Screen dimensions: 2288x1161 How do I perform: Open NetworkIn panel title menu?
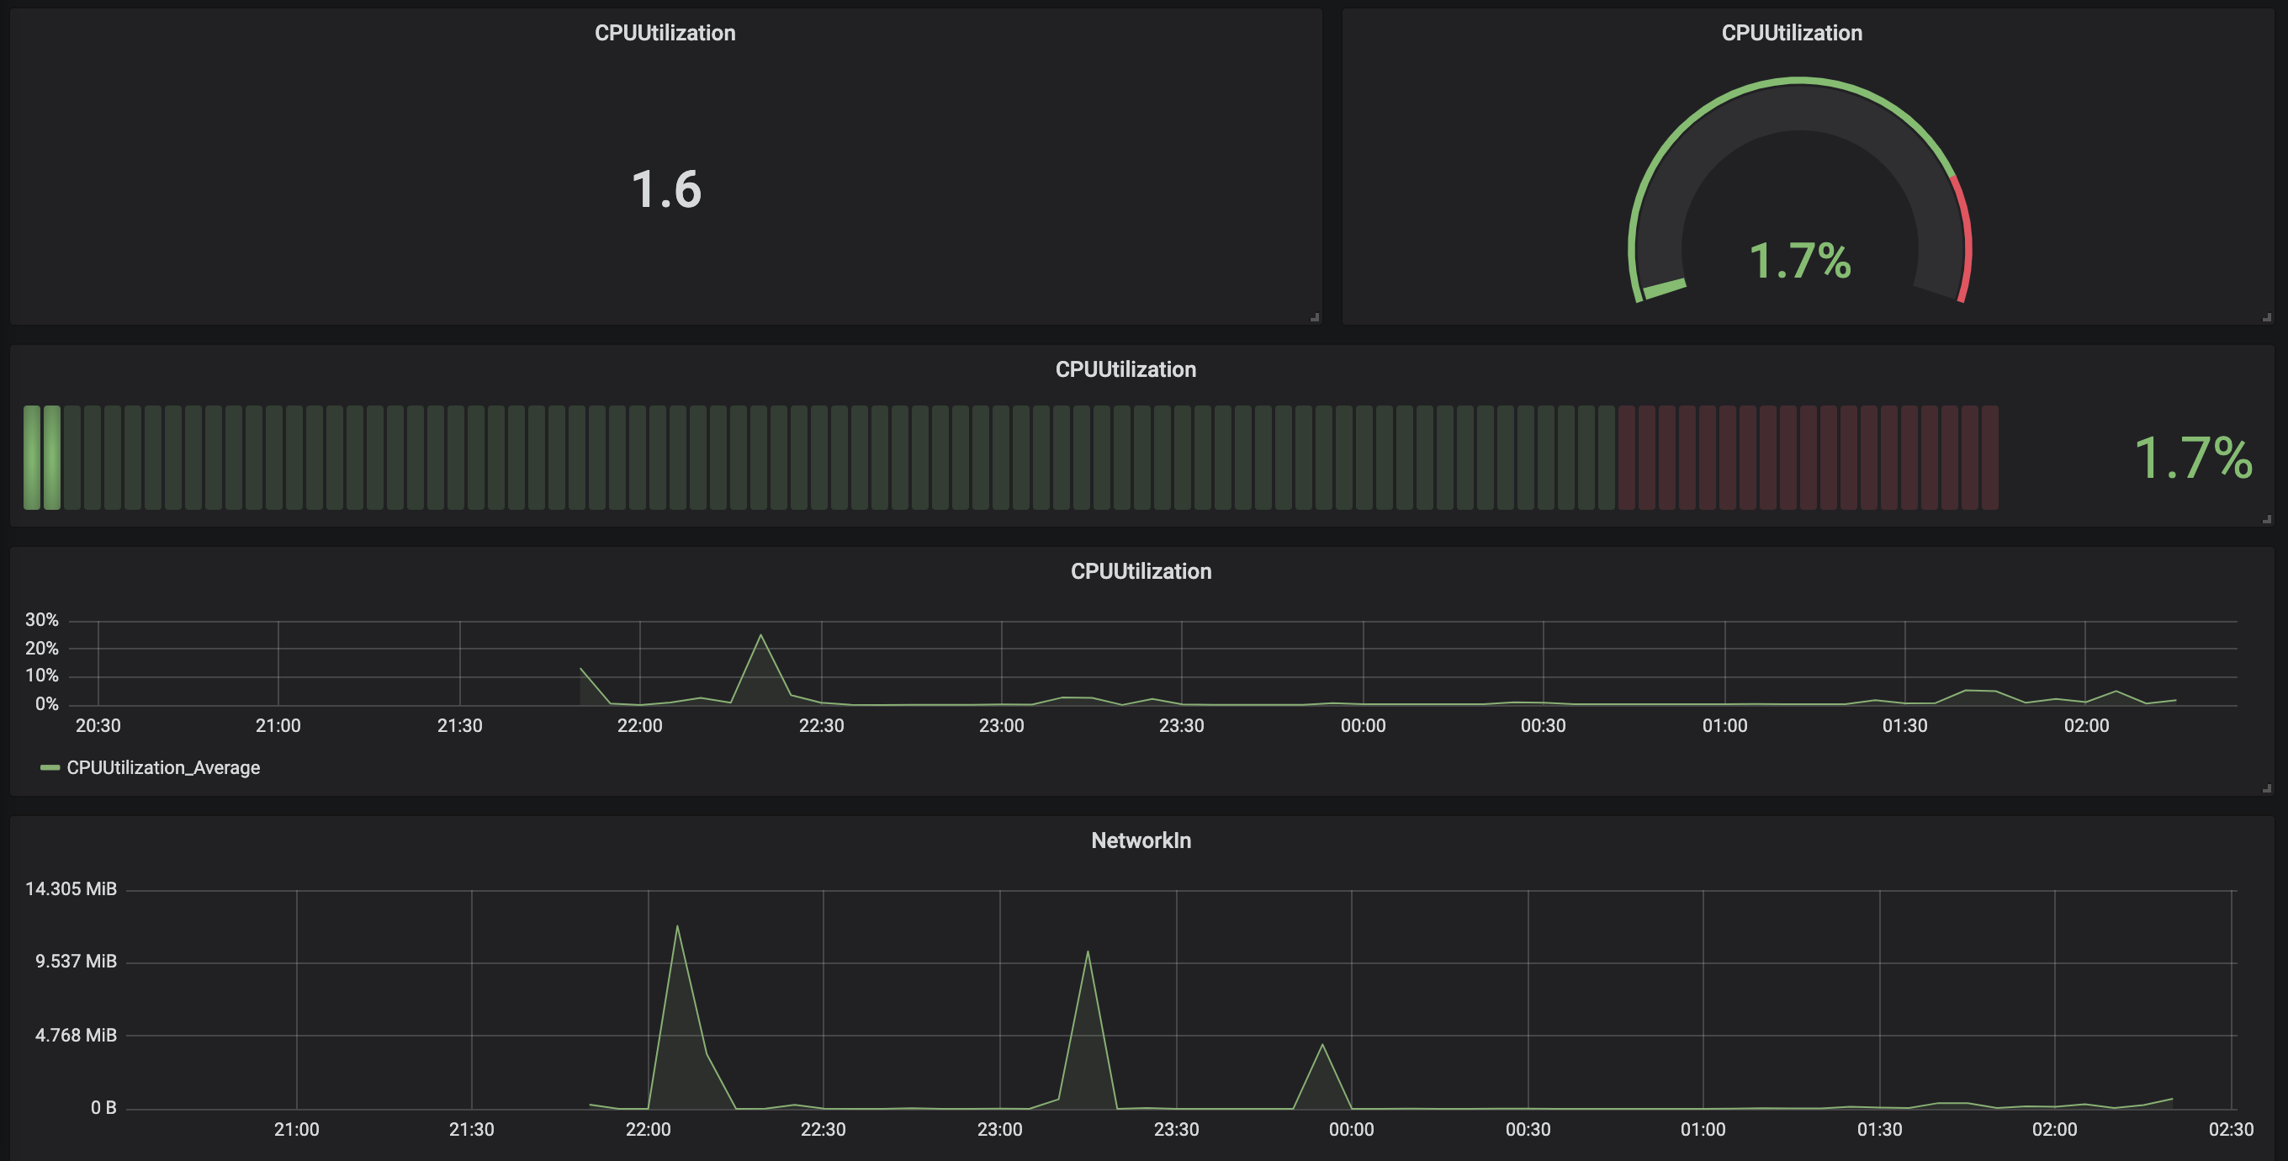point(1141,840)
